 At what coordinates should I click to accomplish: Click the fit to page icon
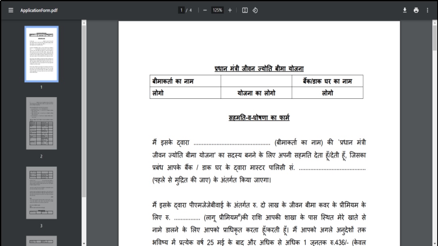[245, 10]
